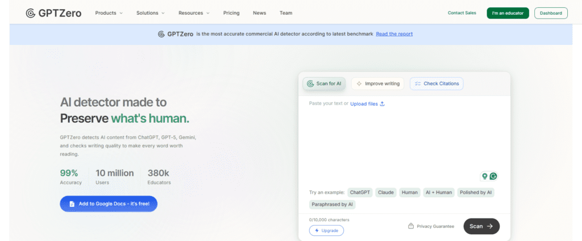Expand the Products dropdown menu
Image resolution: width=582 pixels, height=241 pixels.
[x=109, y=13]
